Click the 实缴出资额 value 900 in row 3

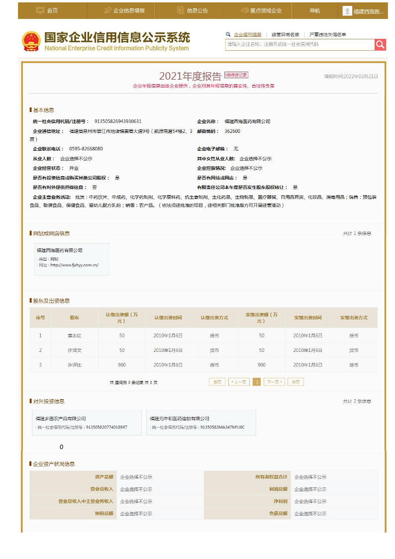coord(262,365)
